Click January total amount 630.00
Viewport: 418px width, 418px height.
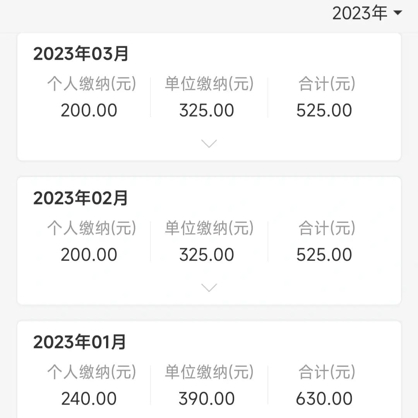tap(324, 399)
